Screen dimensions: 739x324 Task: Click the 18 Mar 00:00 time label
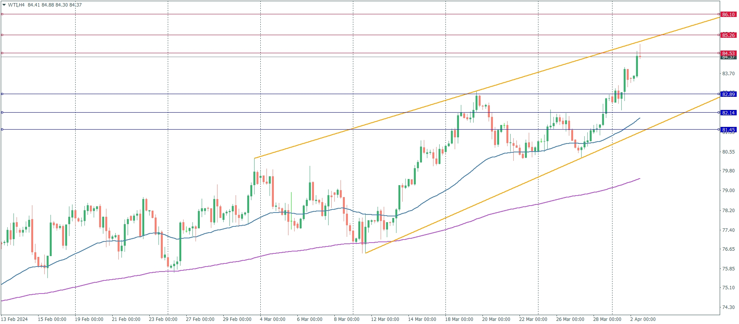tap(459, 319)
